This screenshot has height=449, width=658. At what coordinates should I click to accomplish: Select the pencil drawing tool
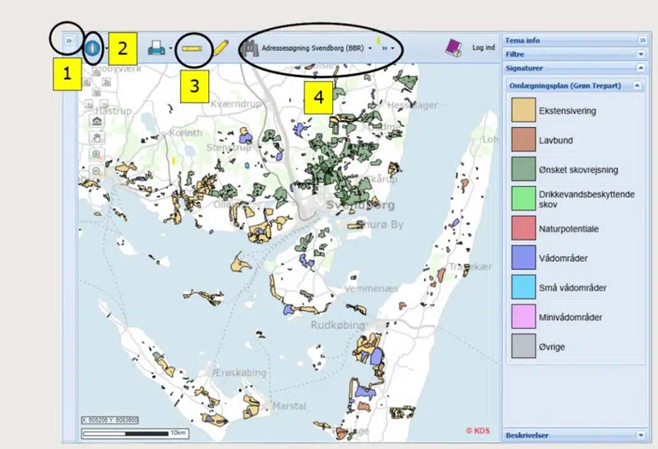click(x=220, y=48)
